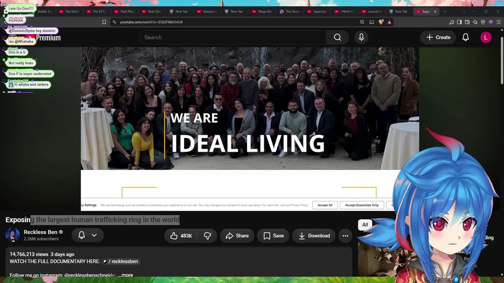This screenshot has height=283, width=504.
Task: Open the recklessben documentary link
Action: pyautogui.click(x=121, y=261)
